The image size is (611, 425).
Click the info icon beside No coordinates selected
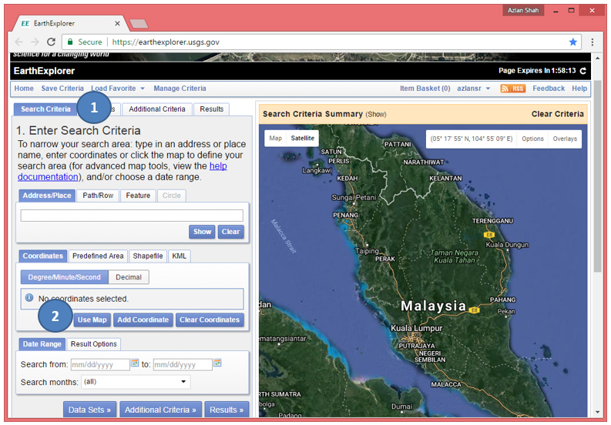29,298
